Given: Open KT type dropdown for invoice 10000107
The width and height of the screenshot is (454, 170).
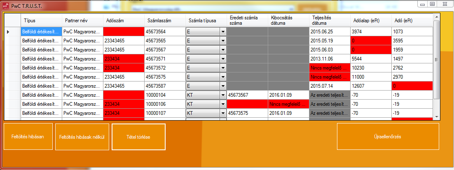Looking at the screenshot, I should 223,113.
